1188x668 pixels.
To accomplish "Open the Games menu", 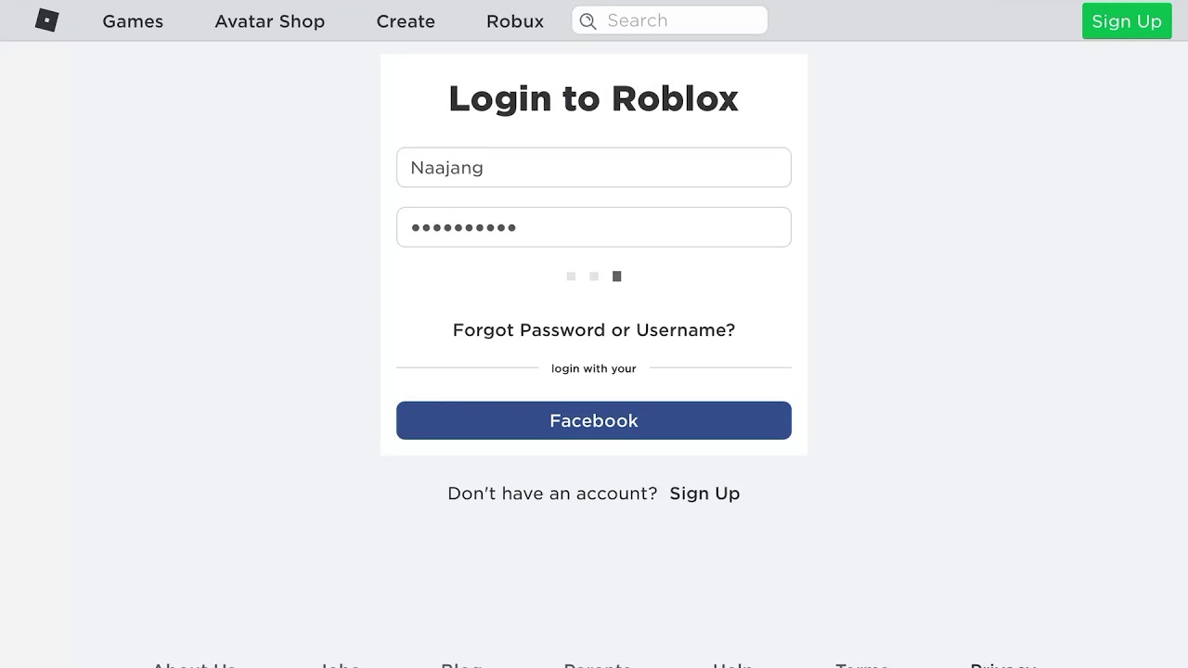I will (133, 21).
